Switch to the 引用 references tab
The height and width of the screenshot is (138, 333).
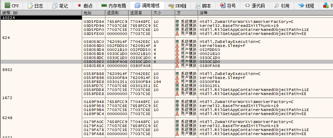click(282, 5)
